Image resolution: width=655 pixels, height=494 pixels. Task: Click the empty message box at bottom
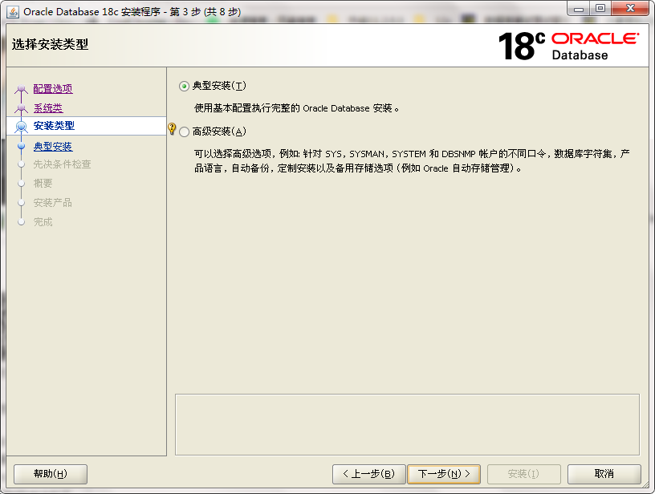[x=407, y=425]
